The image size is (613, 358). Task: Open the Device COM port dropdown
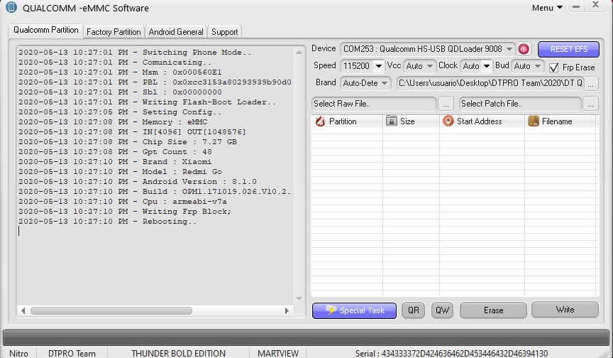pyautogui.click(x=509, y=49)
